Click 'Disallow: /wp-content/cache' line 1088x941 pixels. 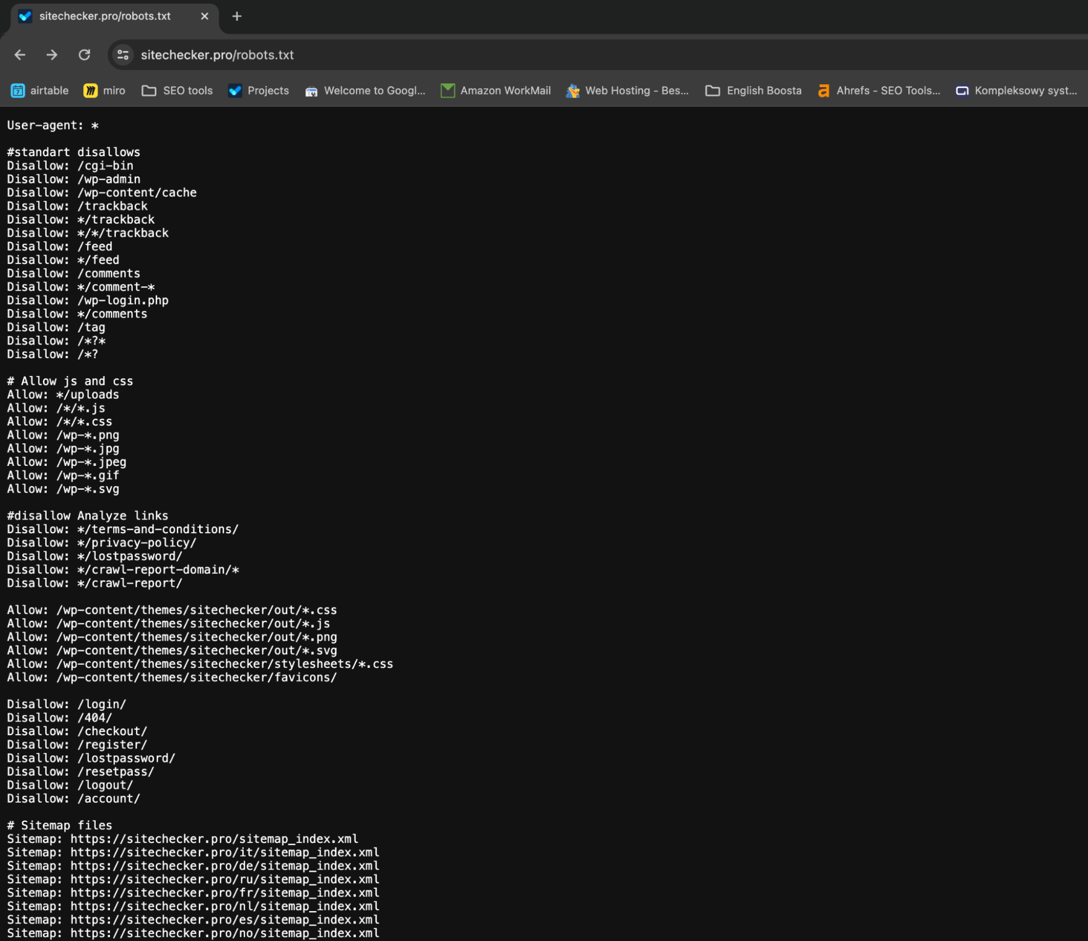point(102,193)
